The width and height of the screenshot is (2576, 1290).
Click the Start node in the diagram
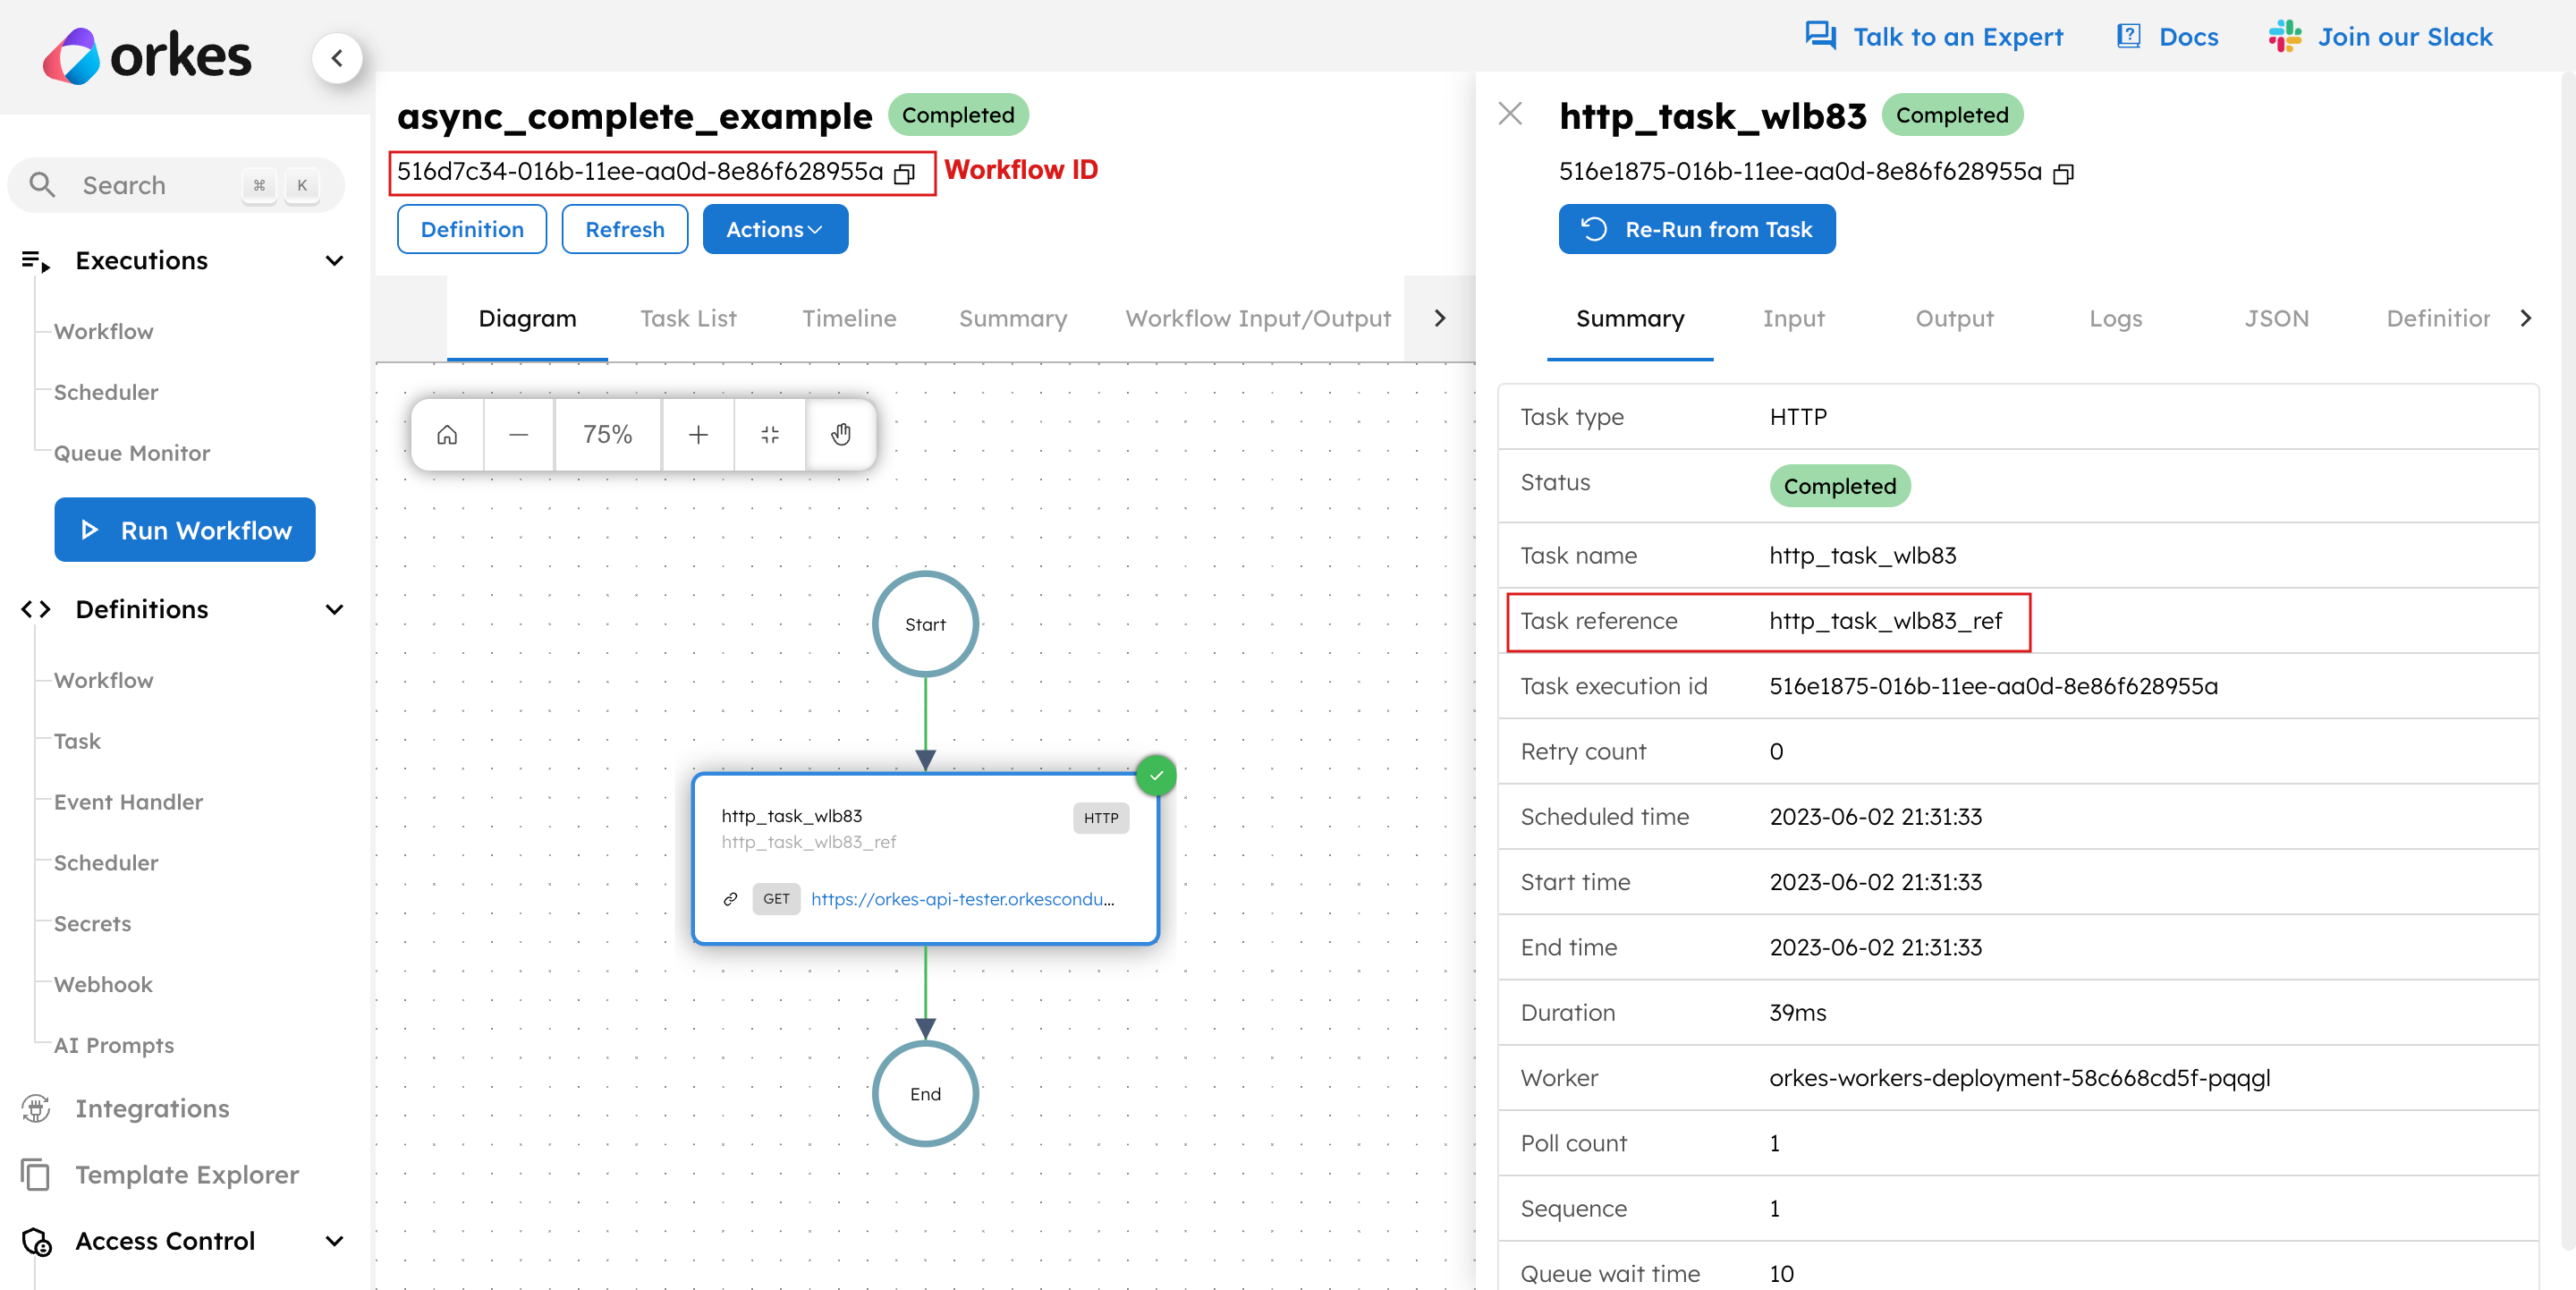(925, 624)
